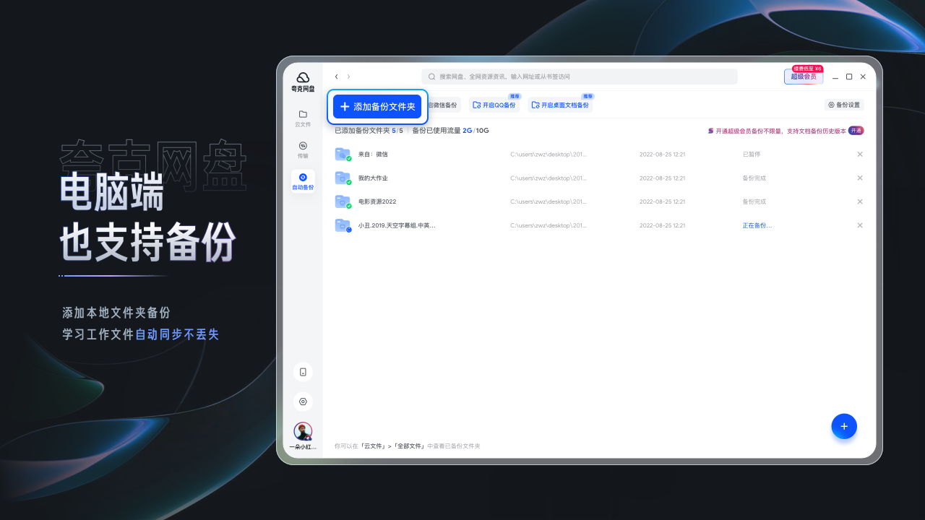
Task: Maximize the 夸克网盘 window
Action: [x=849, y=77]
